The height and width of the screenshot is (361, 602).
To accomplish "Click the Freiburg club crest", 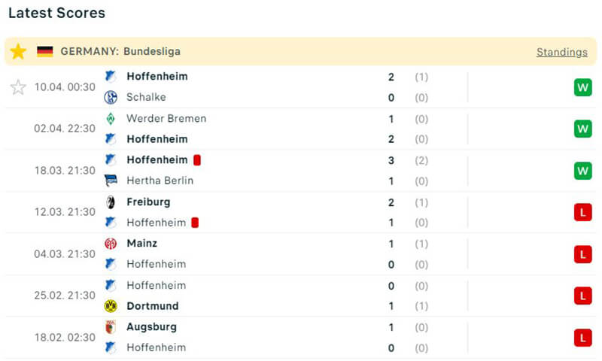I will point(111,202).
